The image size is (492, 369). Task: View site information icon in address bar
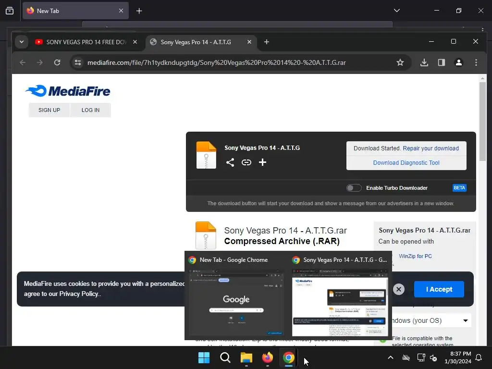click(x=78, y=62)
